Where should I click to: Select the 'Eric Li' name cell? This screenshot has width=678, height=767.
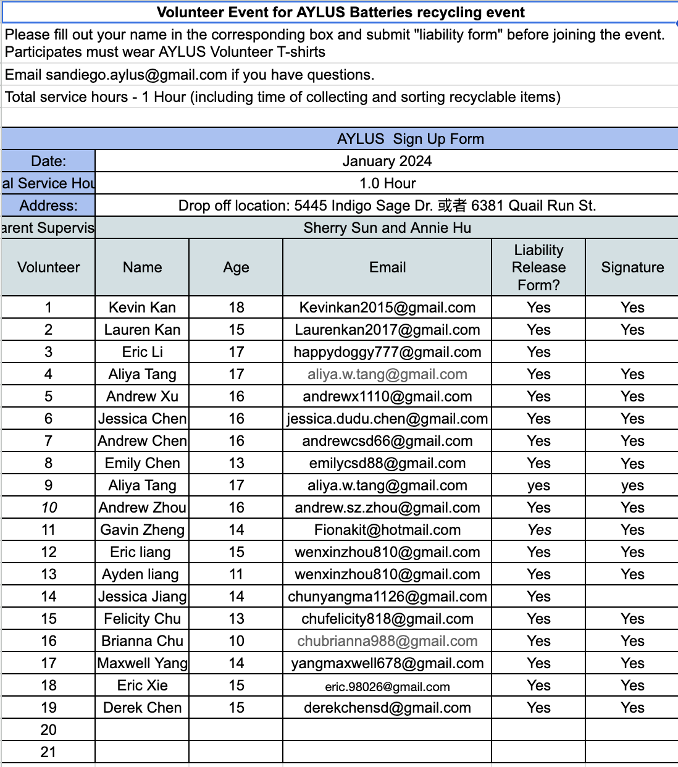click(x=143, y=352)
